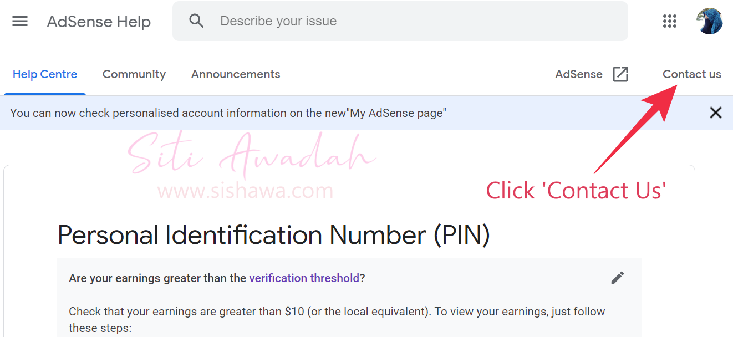This screenshot has height=337, width=733.
Task: Dismiss the blue notification banner
Action: click(x=716, y=113)
